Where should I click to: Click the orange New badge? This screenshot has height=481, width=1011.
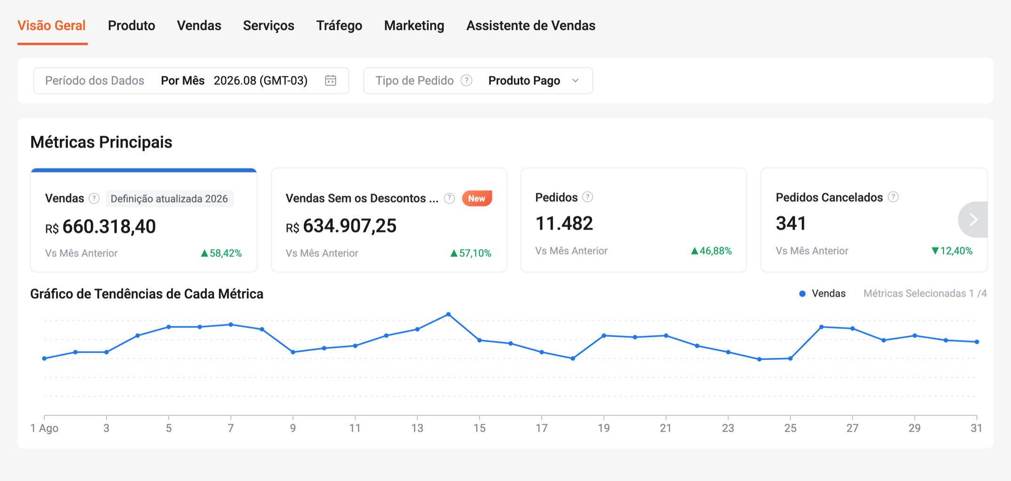[477, 199]
